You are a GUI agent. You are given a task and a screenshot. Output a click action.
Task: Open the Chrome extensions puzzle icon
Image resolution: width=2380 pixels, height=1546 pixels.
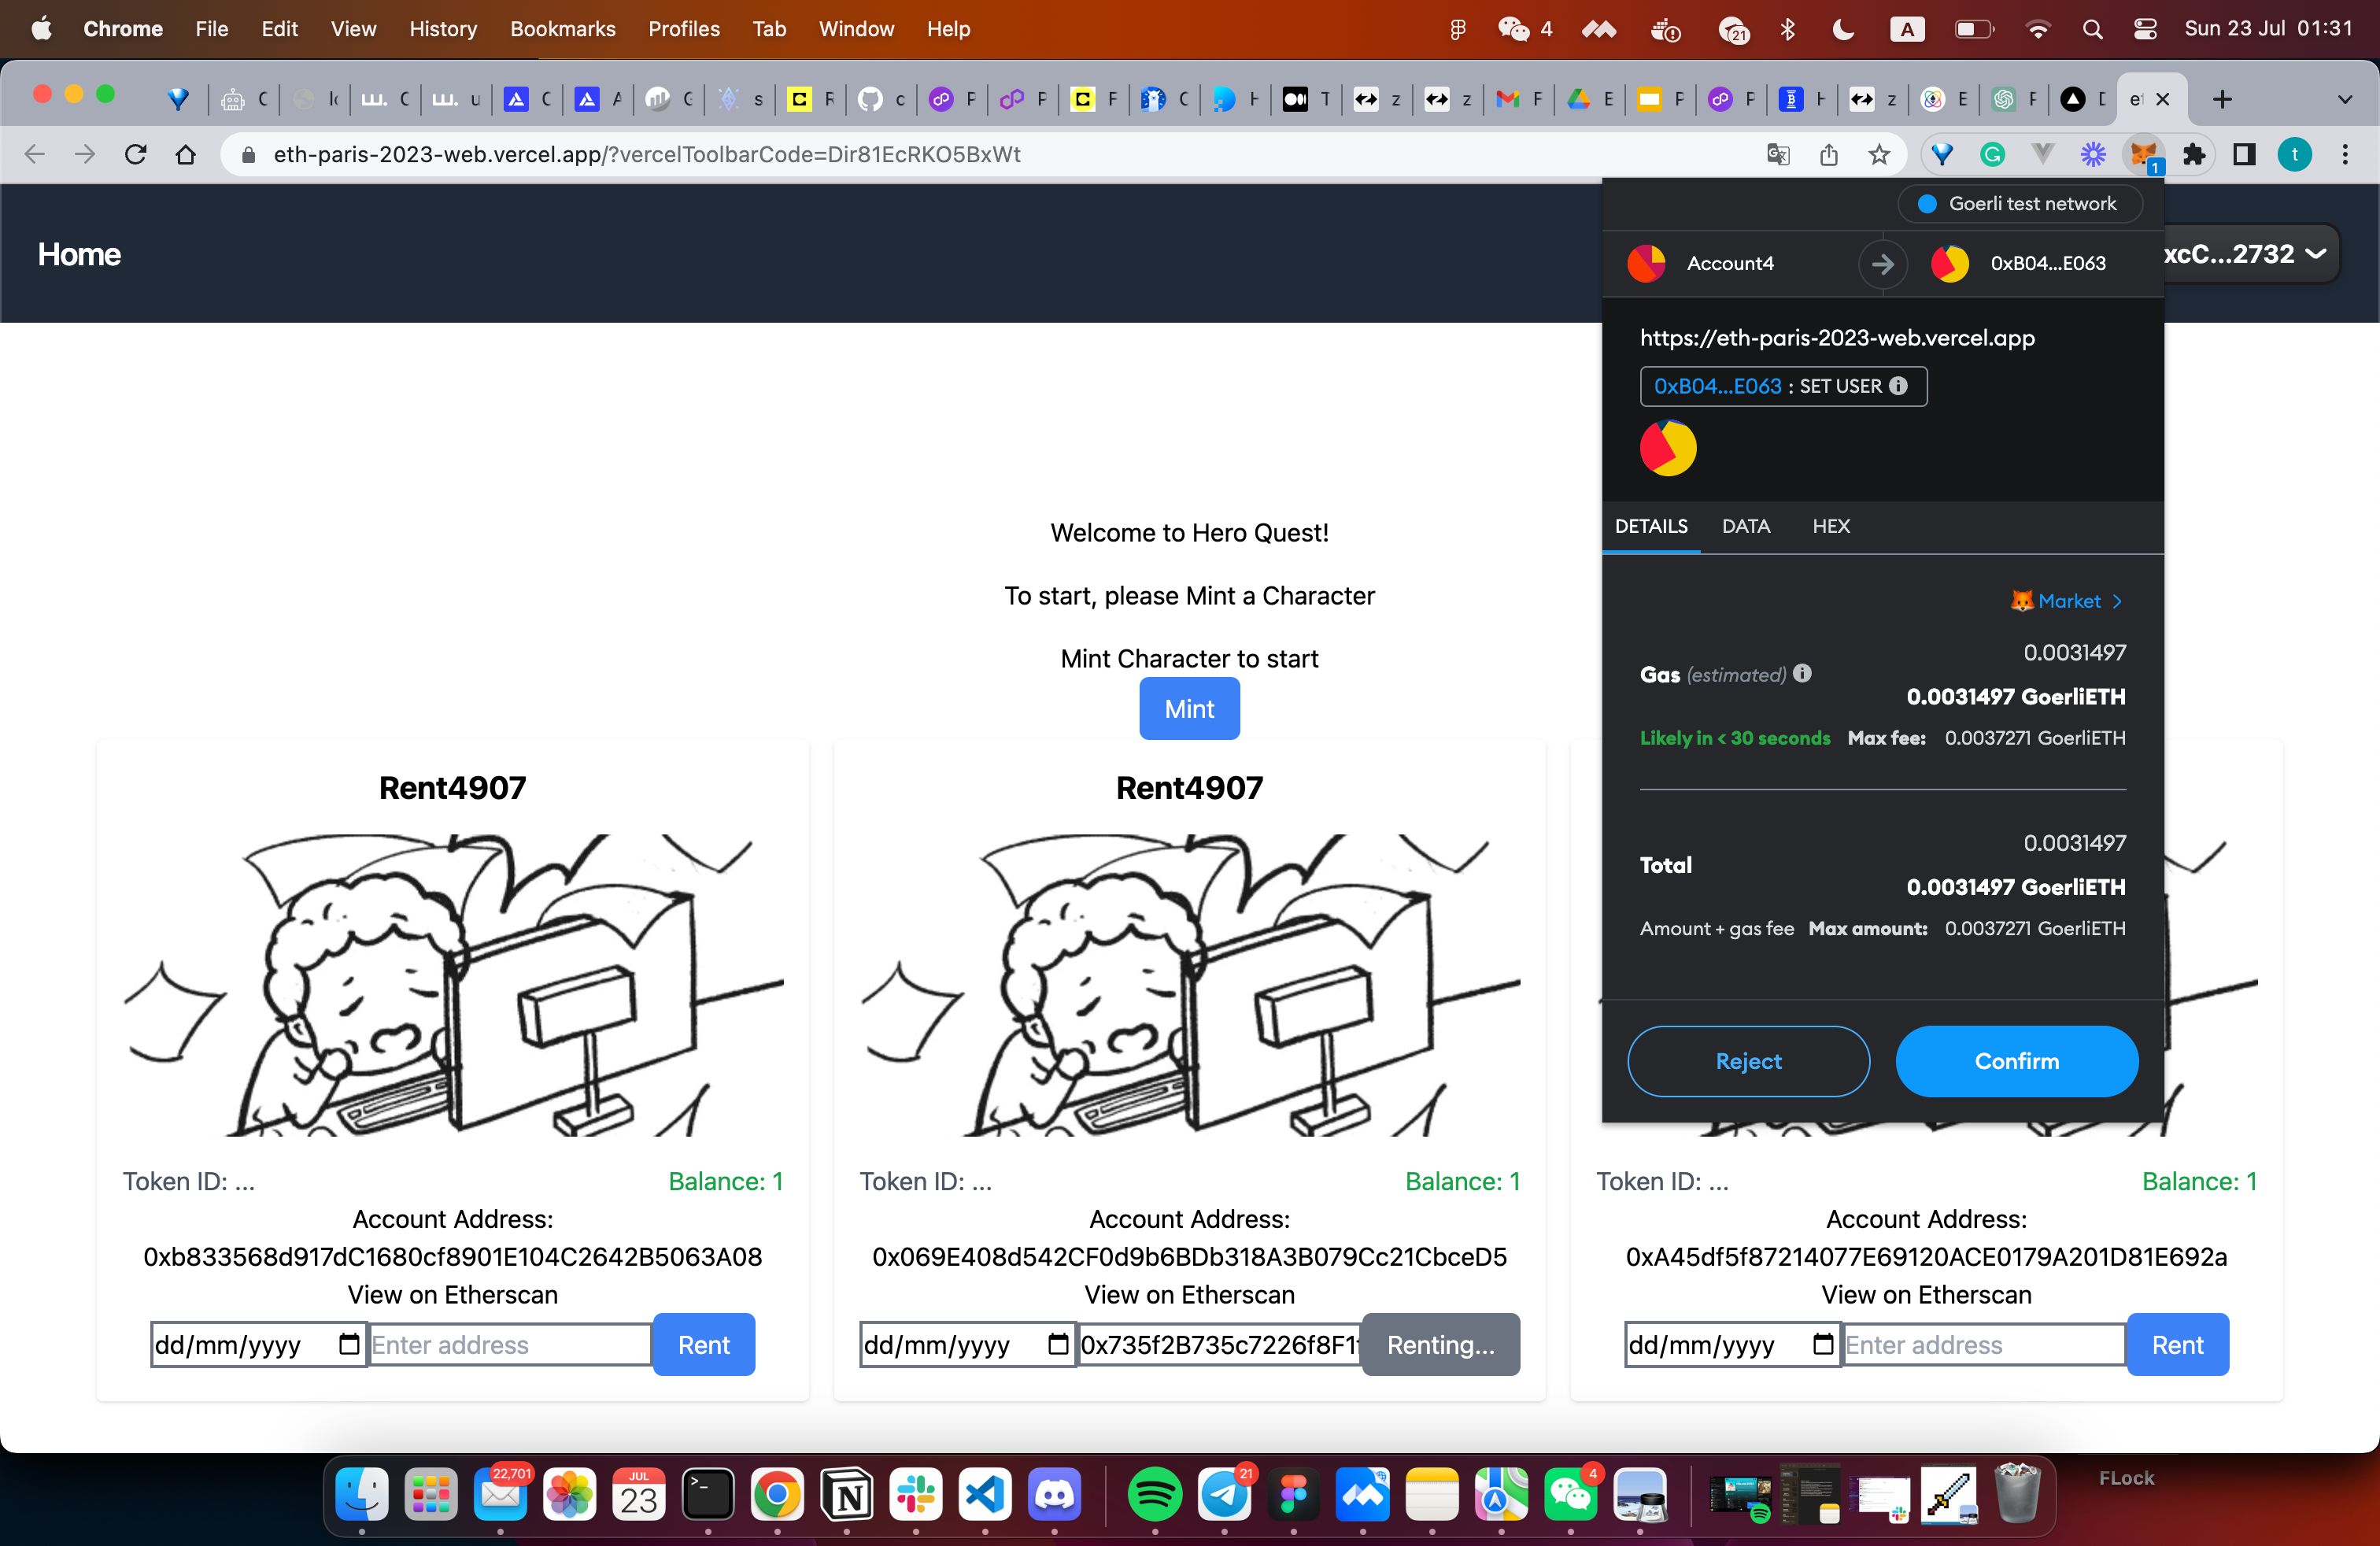tap(2194, 154)
